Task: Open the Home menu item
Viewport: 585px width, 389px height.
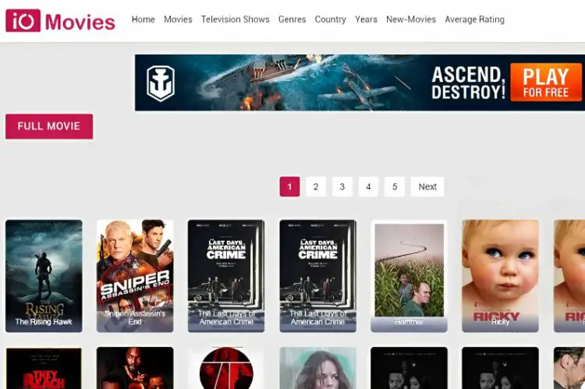Action: click(x=144, y=19)
